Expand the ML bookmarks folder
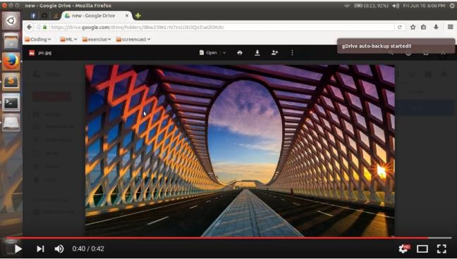Viewport: 457px width, 259px height. 68,39
